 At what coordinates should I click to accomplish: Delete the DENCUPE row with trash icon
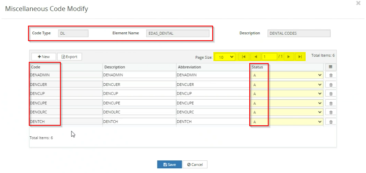pyautogui.click(x=331, y=103)
